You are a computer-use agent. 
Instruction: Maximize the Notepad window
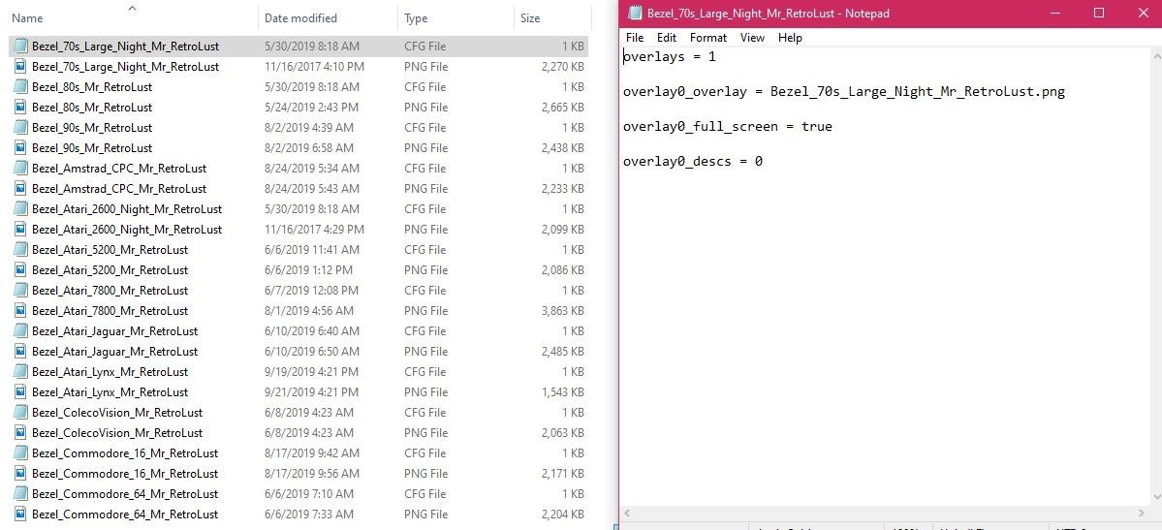click(1099, 13)
